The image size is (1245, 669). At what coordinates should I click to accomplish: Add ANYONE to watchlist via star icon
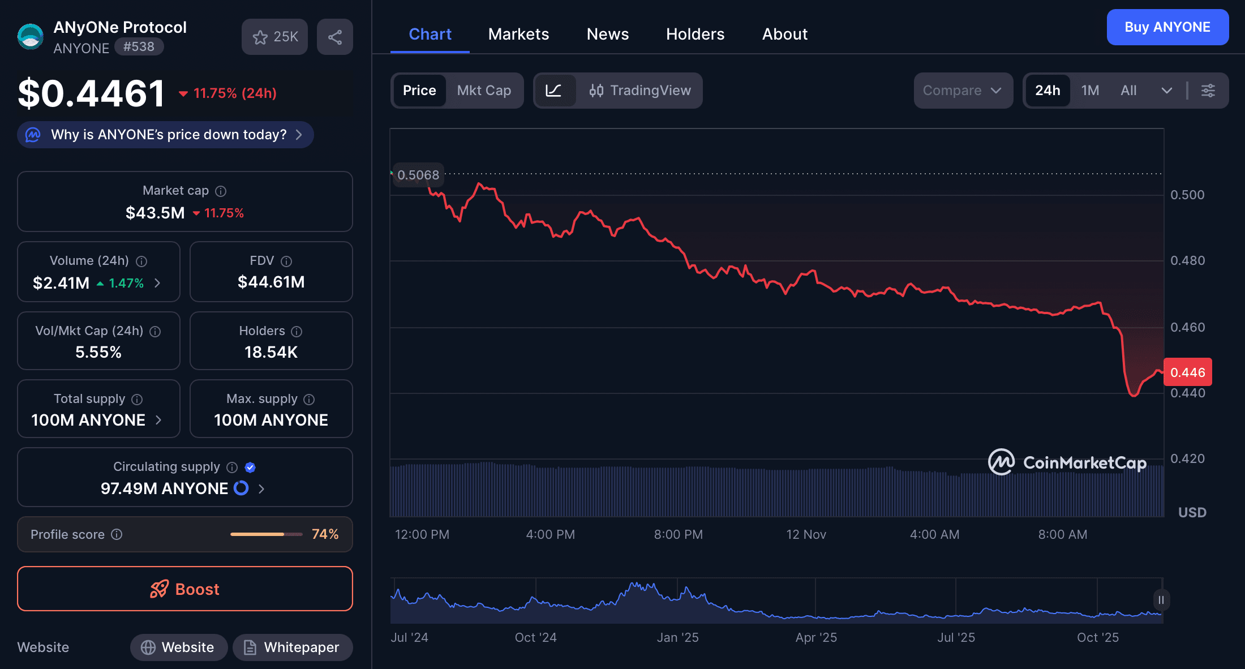[x=260, y=37]
